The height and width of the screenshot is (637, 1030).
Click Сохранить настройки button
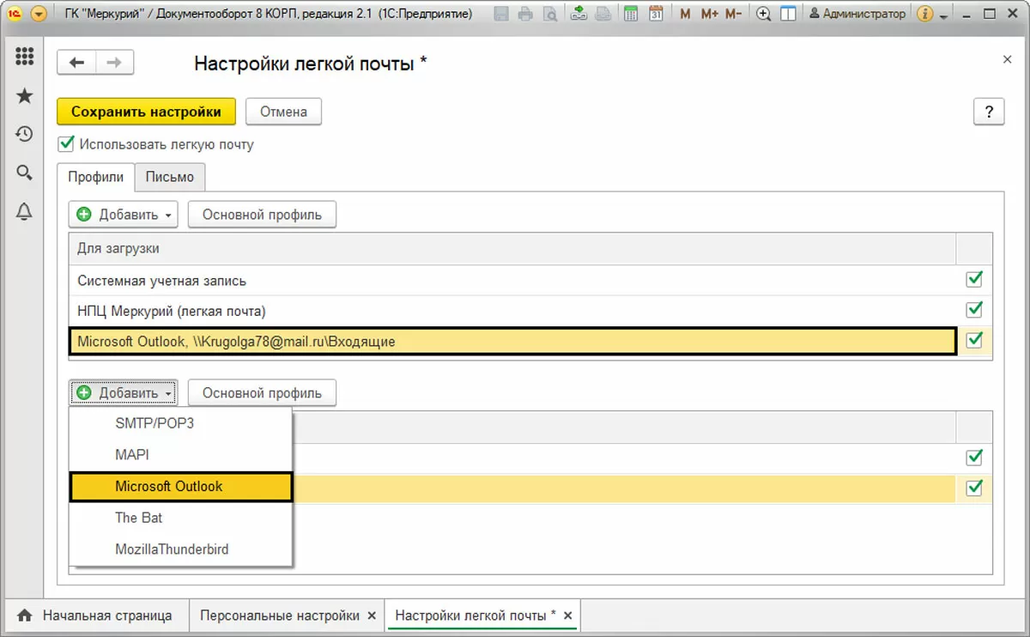[x=146, y=112]
